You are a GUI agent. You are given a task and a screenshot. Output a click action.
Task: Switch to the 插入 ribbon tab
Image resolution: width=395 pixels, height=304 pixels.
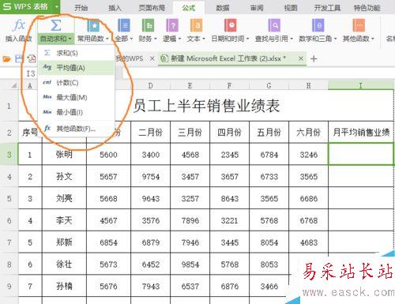pos(115,7)
